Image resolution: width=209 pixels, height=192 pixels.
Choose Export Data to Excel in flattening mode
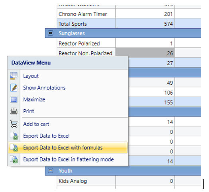tap(68, 159)
